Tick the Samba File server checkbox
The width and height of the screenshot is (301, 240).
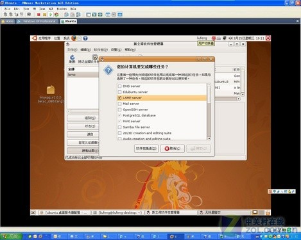click(x=120, y=127)
